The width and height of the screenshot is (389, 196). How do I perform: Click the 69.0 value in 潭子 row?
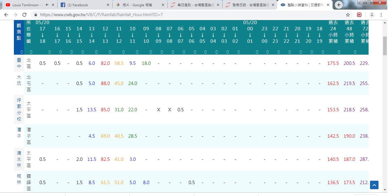tap(105, 136)
